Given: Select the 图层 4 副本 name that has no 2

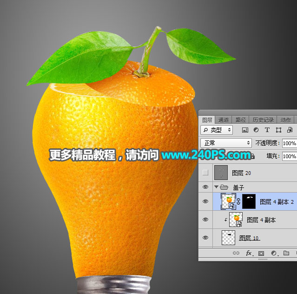Looking at the screenshot, I should pos(261,220).
